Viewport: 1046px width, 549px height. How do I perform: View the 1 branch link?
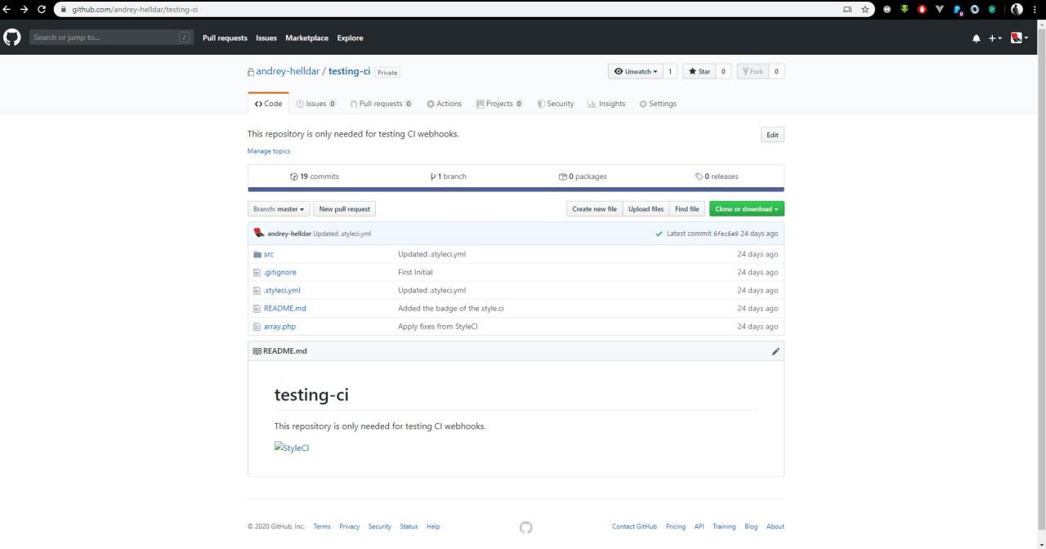pyautogui.click(x=449, y=176)
